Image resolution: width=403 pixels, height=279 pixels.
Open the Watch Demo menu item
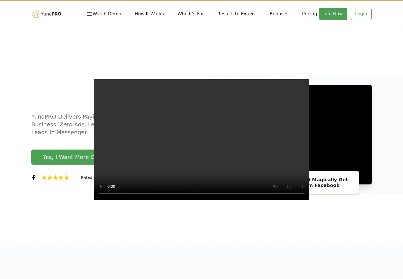coord(107,14)
